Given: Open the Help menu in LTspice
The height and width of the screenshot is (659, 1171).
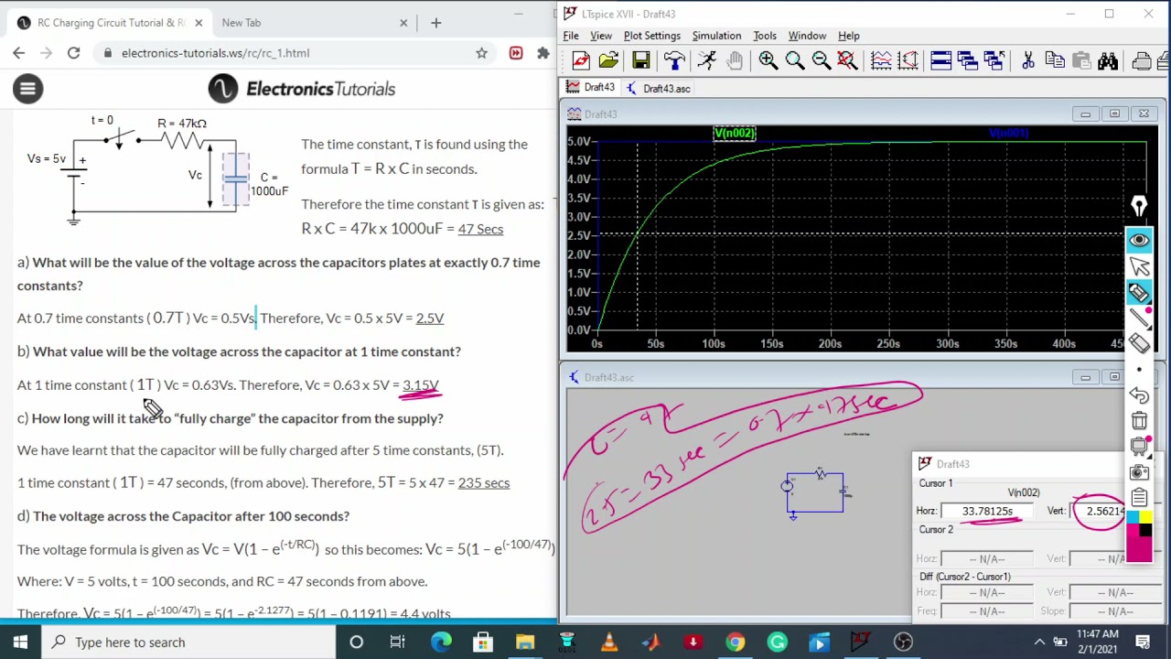Looking at the screenshot, I should click(848, 36).
